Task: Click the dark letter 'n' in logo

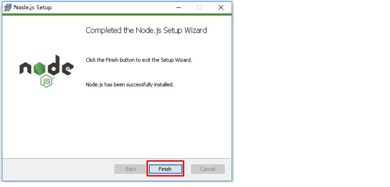Action: coord(25,69)
